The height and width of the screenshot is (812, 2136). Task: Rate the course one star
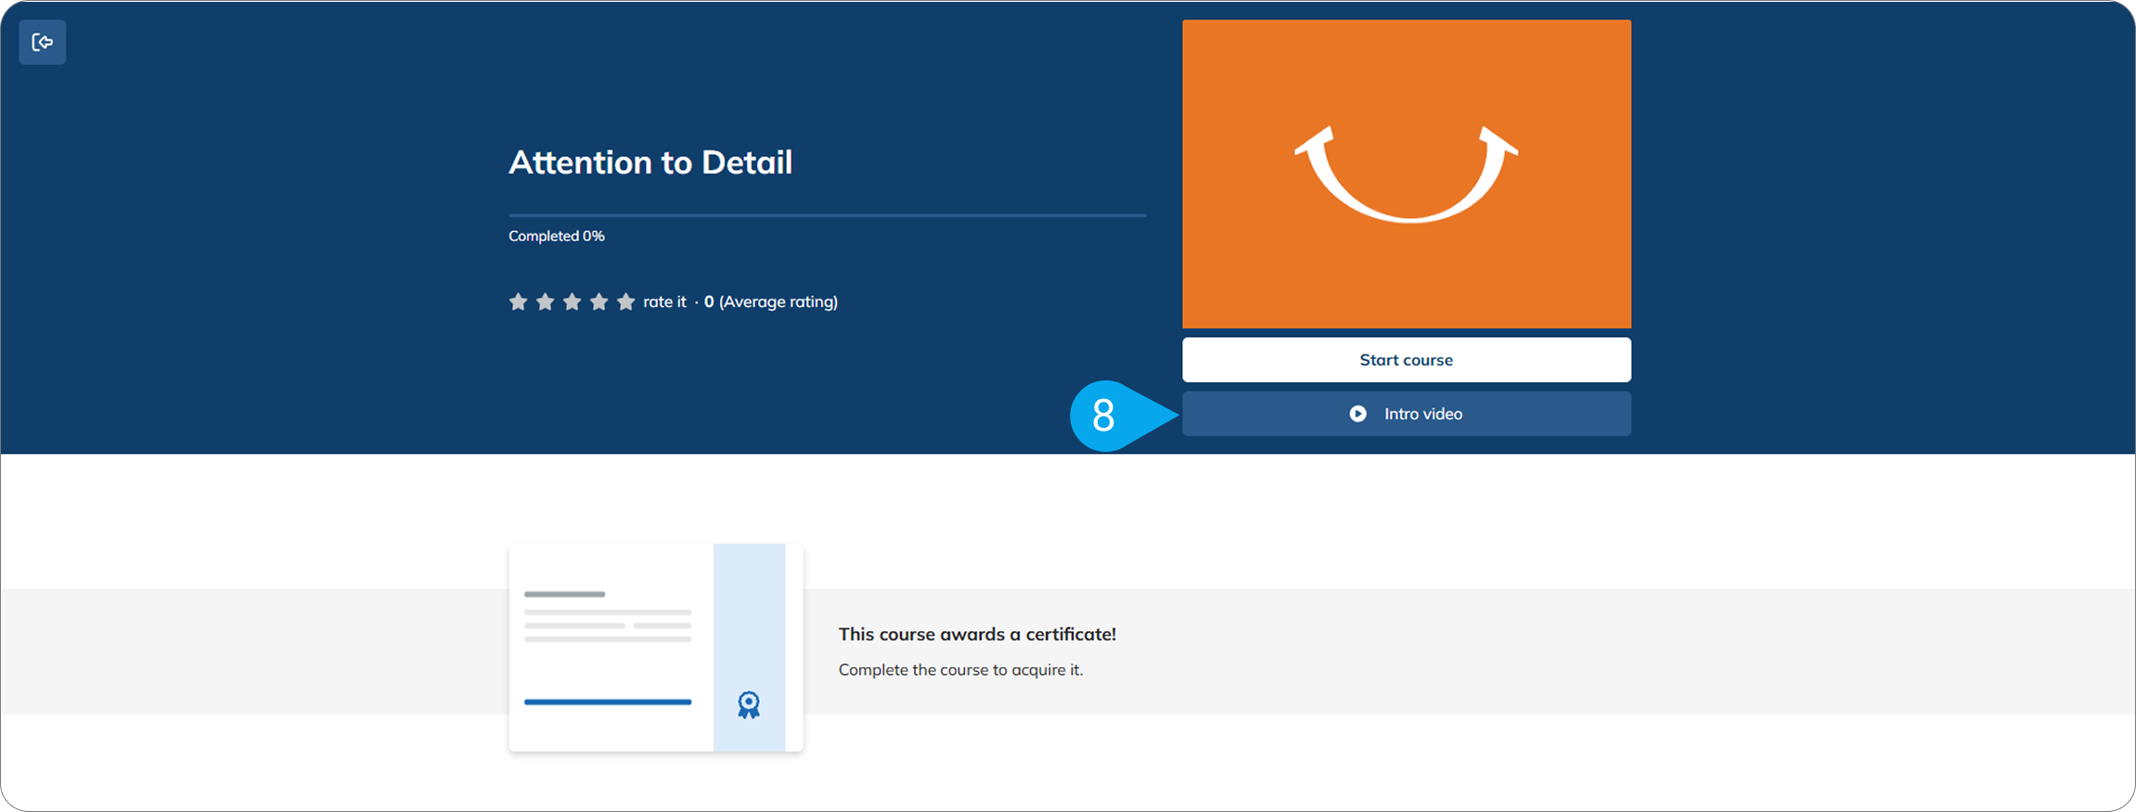pos(518,302)
